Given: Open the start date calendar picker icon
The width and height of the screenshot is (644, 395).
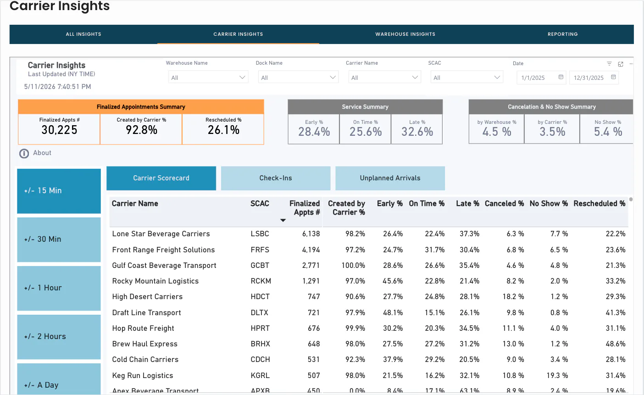Looking at the screenshot, I should [x=561, y=78].
